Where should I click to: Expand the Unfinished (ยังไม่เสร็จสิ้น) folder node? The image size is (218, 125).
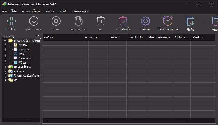coord(5,67)
